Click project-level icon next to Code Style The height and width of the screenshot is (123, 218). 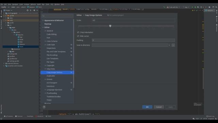[71, 45]
